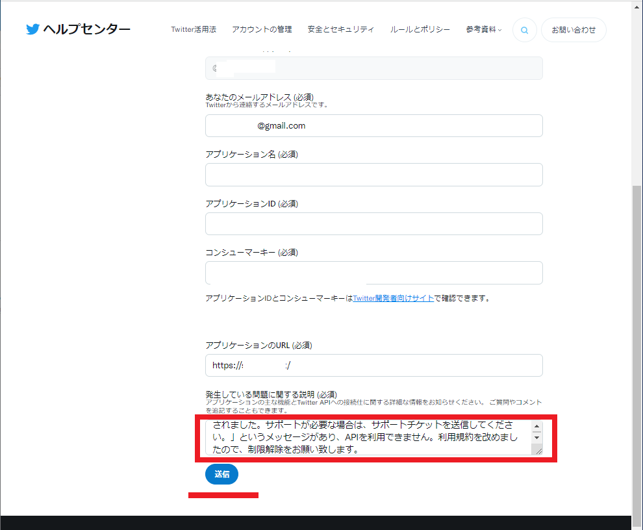
Task: Go to アカウントの管理 section
Action: pyautogui.click(x=262, y=29)
